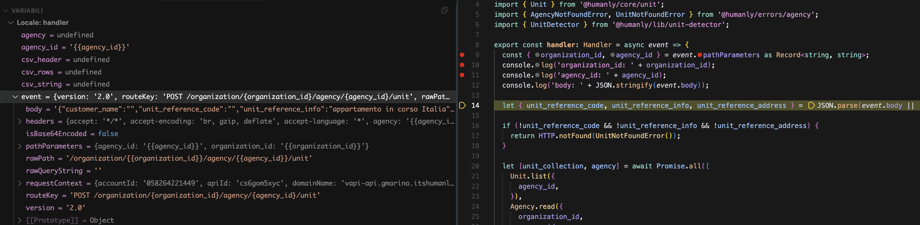This screenshot has width=920, height=225.
Task: Click Unit.list on line 21
Action: pyautogui.click(x=528, y=176)
